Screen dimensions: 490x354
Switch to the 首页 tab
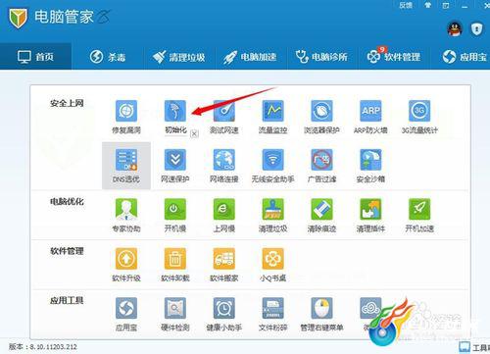(35, 57)
